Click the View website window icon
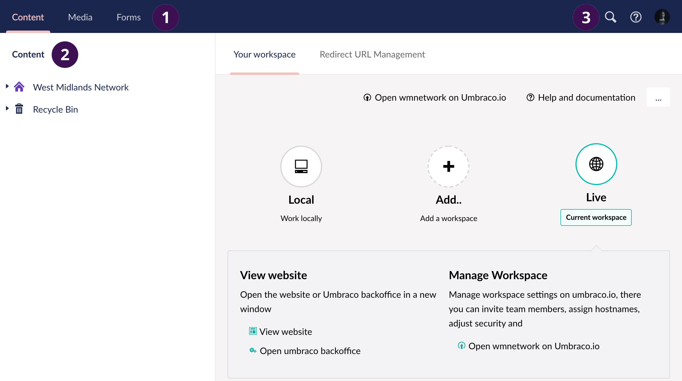Viewport: 682px width, 381px height. point(253,331)
